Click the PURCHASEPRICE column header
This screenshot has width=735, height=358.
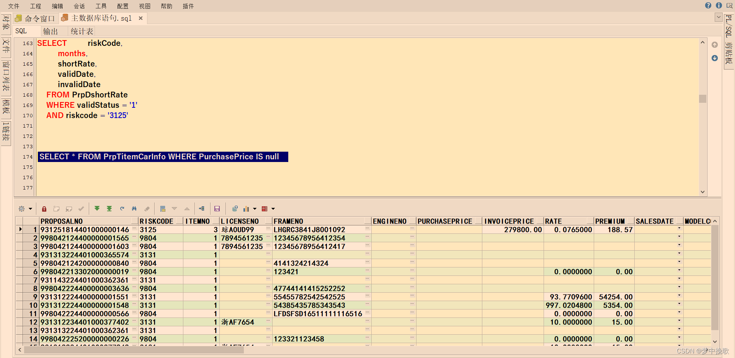(x=449, y=221)
